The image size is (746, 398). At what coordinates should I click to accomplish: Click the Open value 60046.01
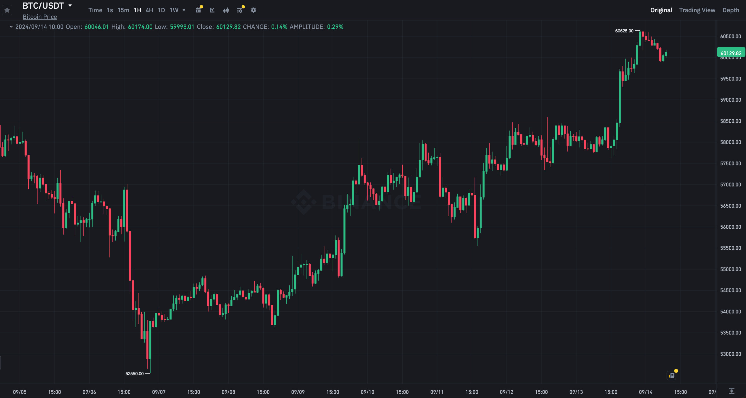click(x=96, y=27)
